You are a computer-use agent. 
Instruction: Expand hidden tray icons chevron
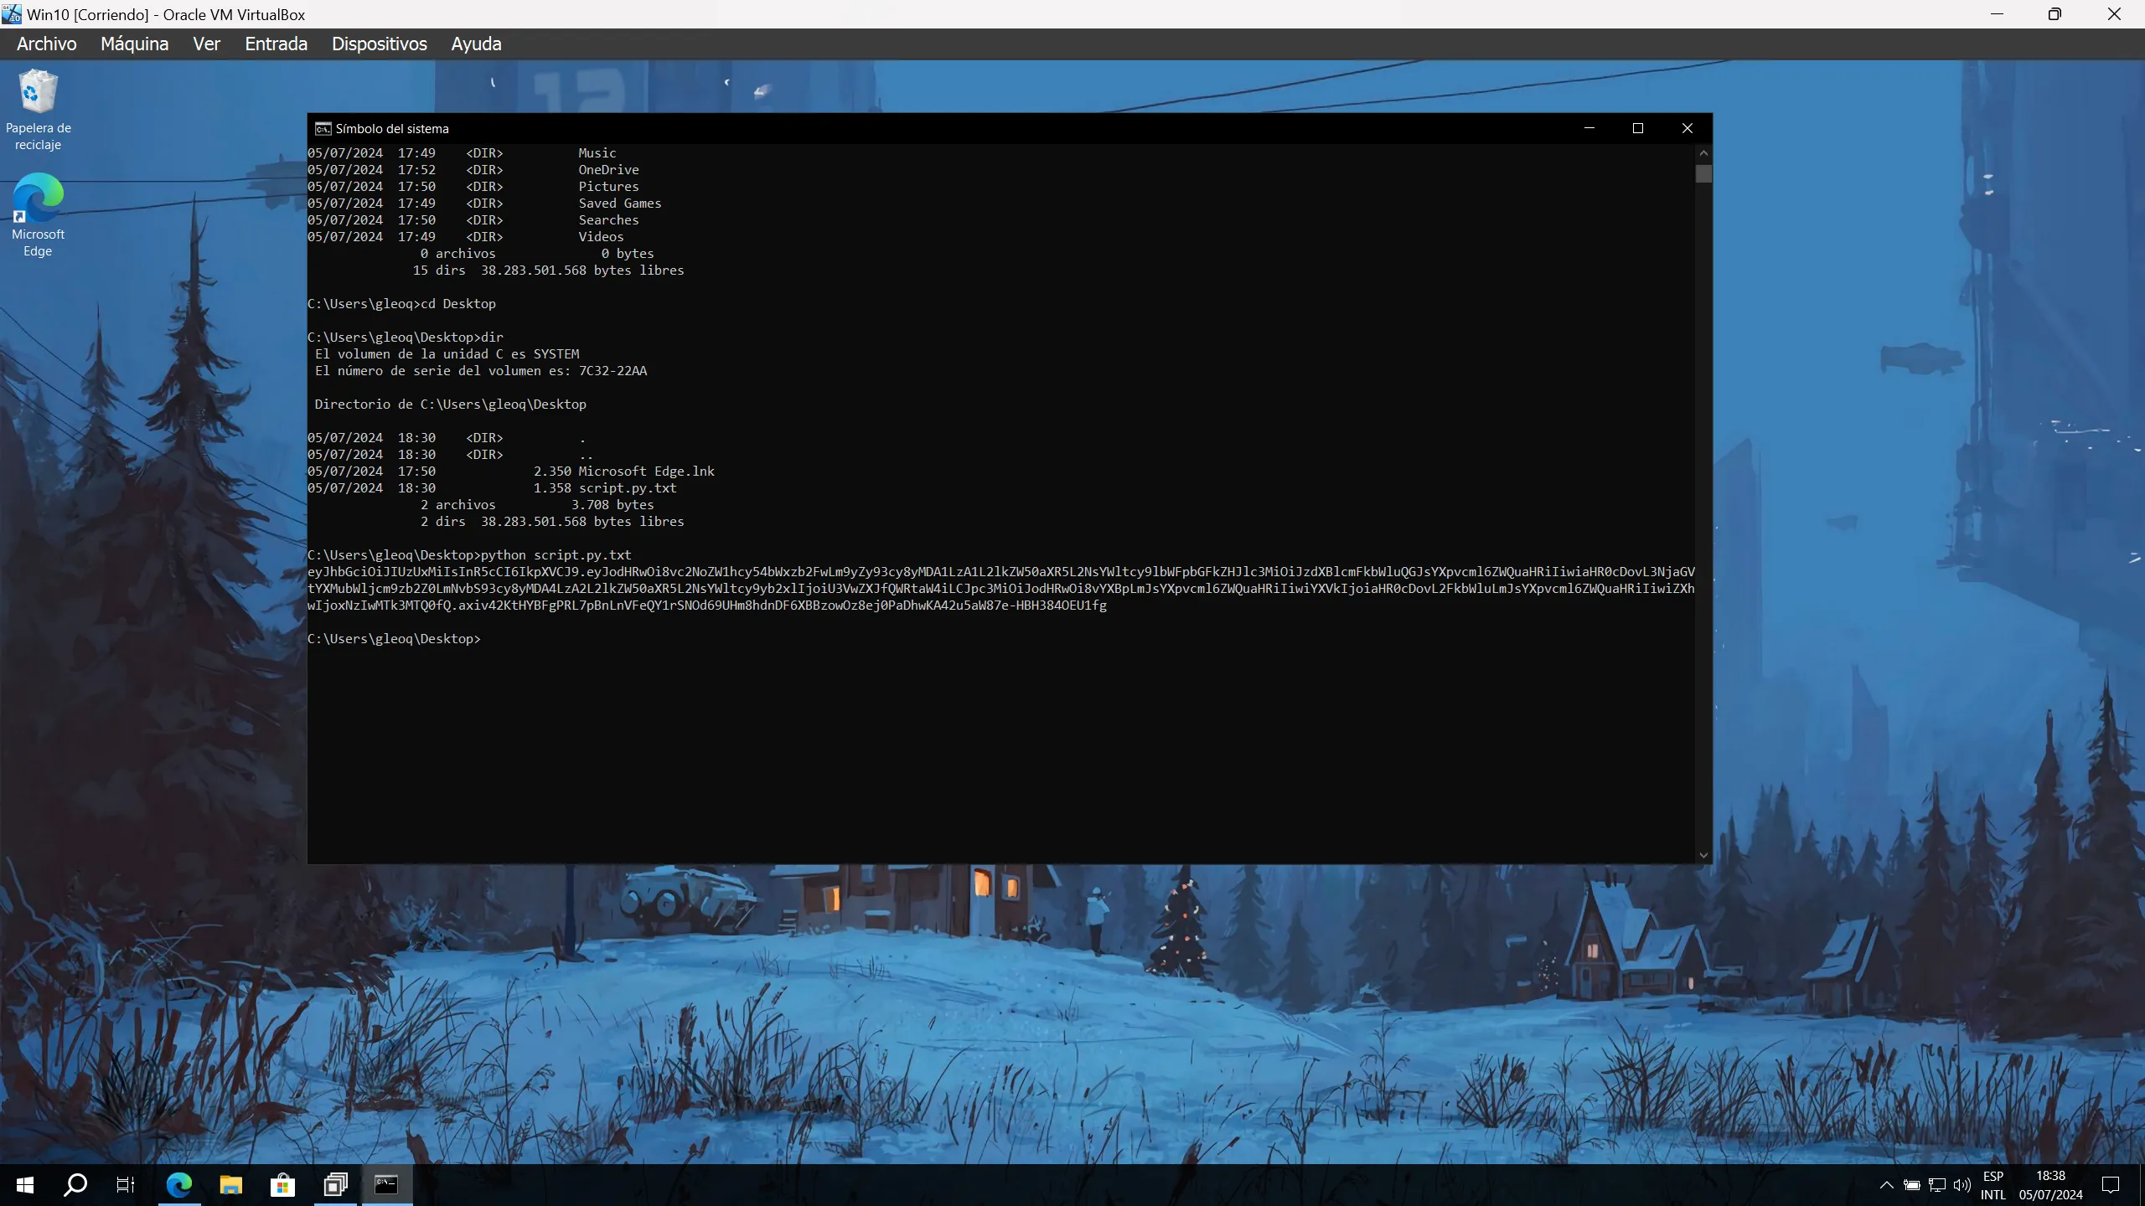tap(1886, 1185)
